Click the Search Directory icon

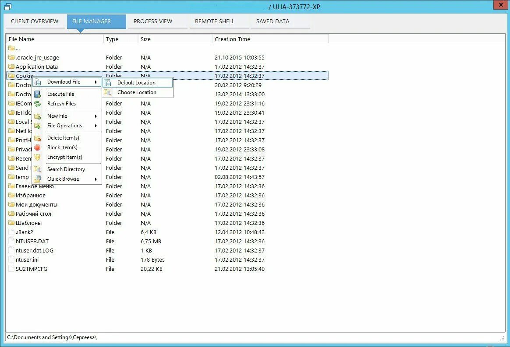point(37,169)
